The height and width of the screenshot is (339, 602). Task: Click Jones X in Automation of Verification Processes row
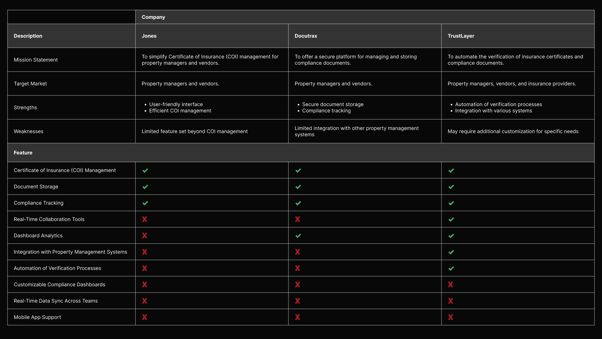(x=145, y=268)
